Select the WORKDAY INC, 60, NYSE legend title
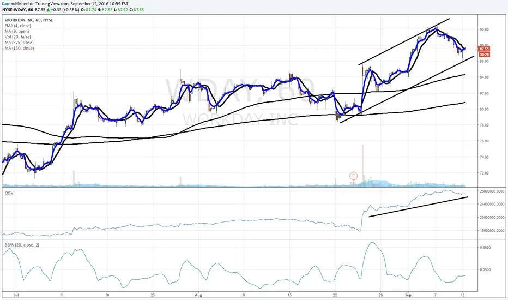The image size is (508, 300). [29, 20]
